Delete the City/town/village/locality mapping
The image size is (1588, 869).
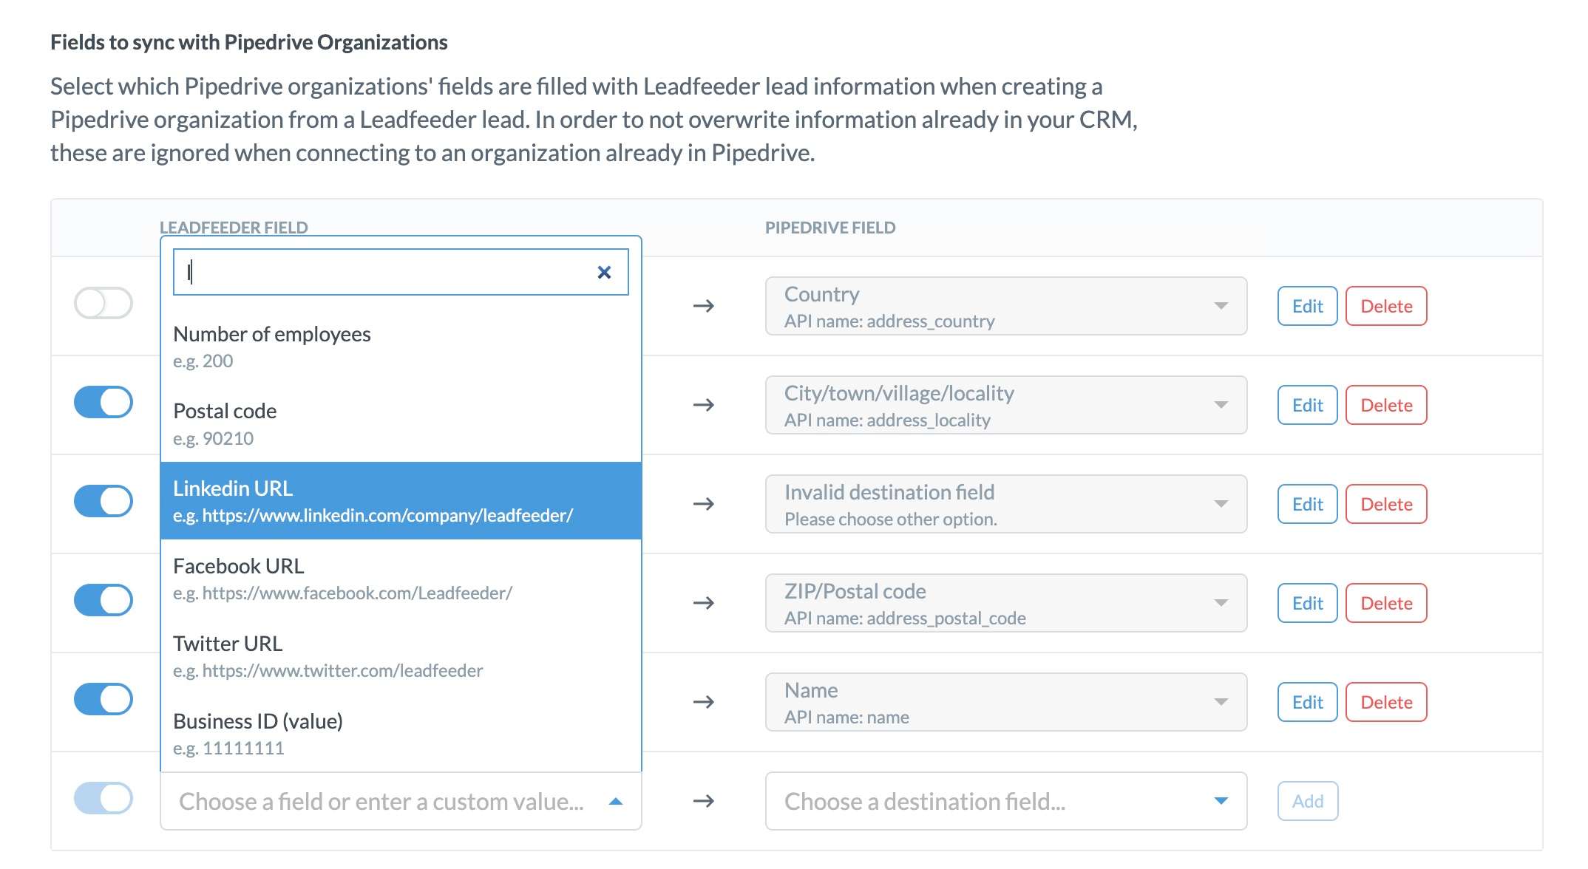pyautogui.click(x=1386, y=405)
